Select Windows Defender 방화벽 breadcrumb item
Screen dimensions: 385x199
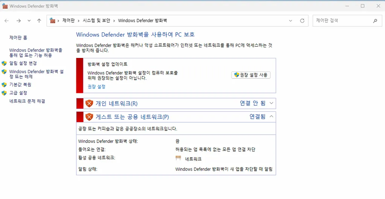point(142,21)
